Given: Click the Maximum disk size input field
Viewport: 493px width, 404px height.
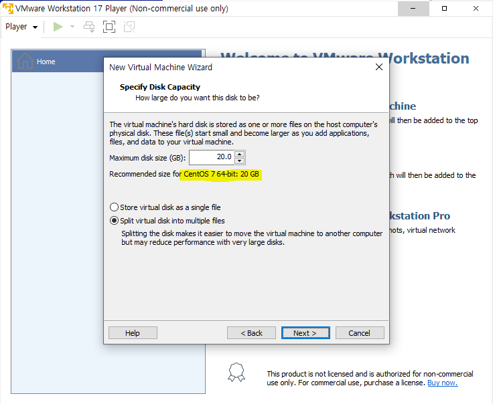Looking at the screenshot, I should coord(212,157).
